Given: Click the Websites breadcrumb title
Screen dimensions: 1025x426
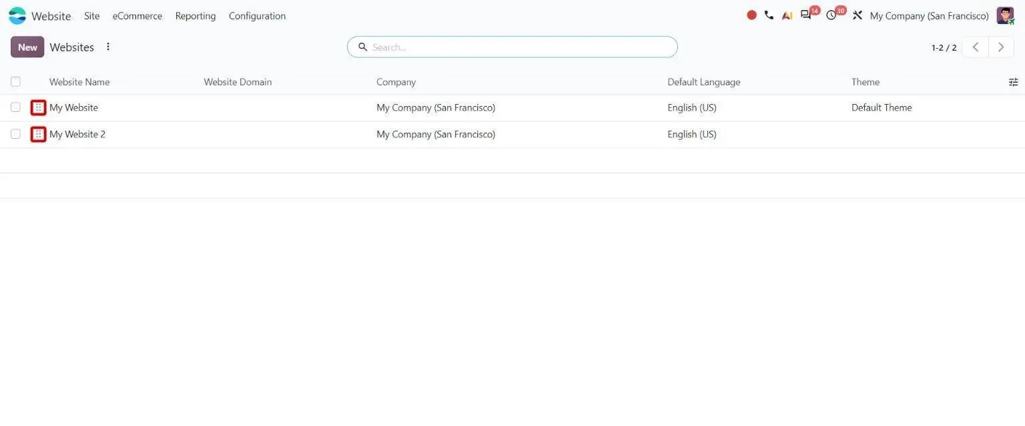Looking at the screenshot, I should click(x=71, y=47).
